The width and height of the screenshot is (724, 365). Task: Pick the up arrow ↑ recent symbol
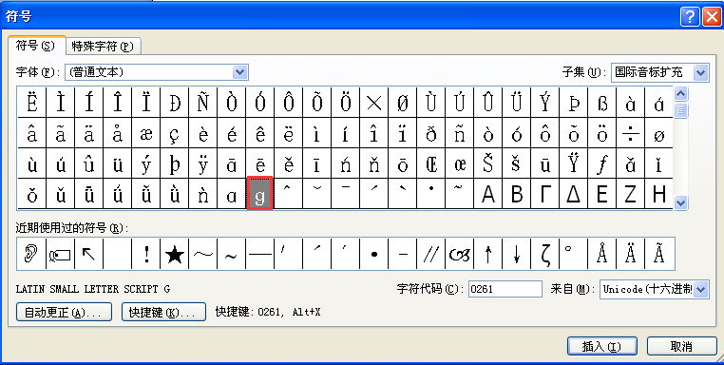tap(488, 254)
